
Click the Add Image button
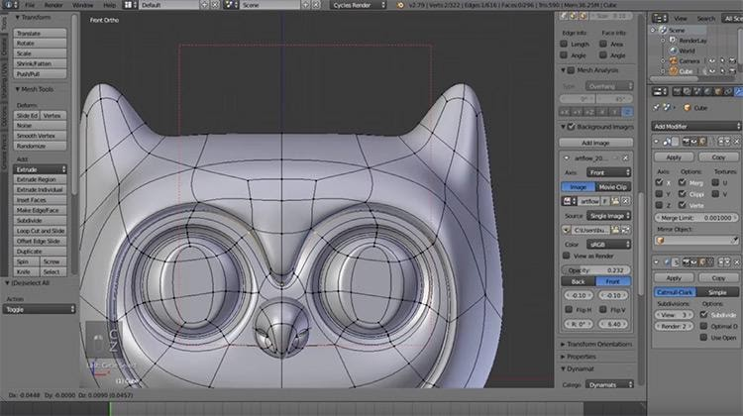click(595, 143)
